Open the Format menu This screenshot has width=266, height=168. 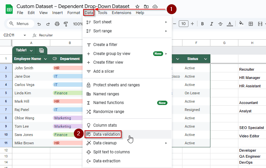pyautogui.click(x=74, y=13)
